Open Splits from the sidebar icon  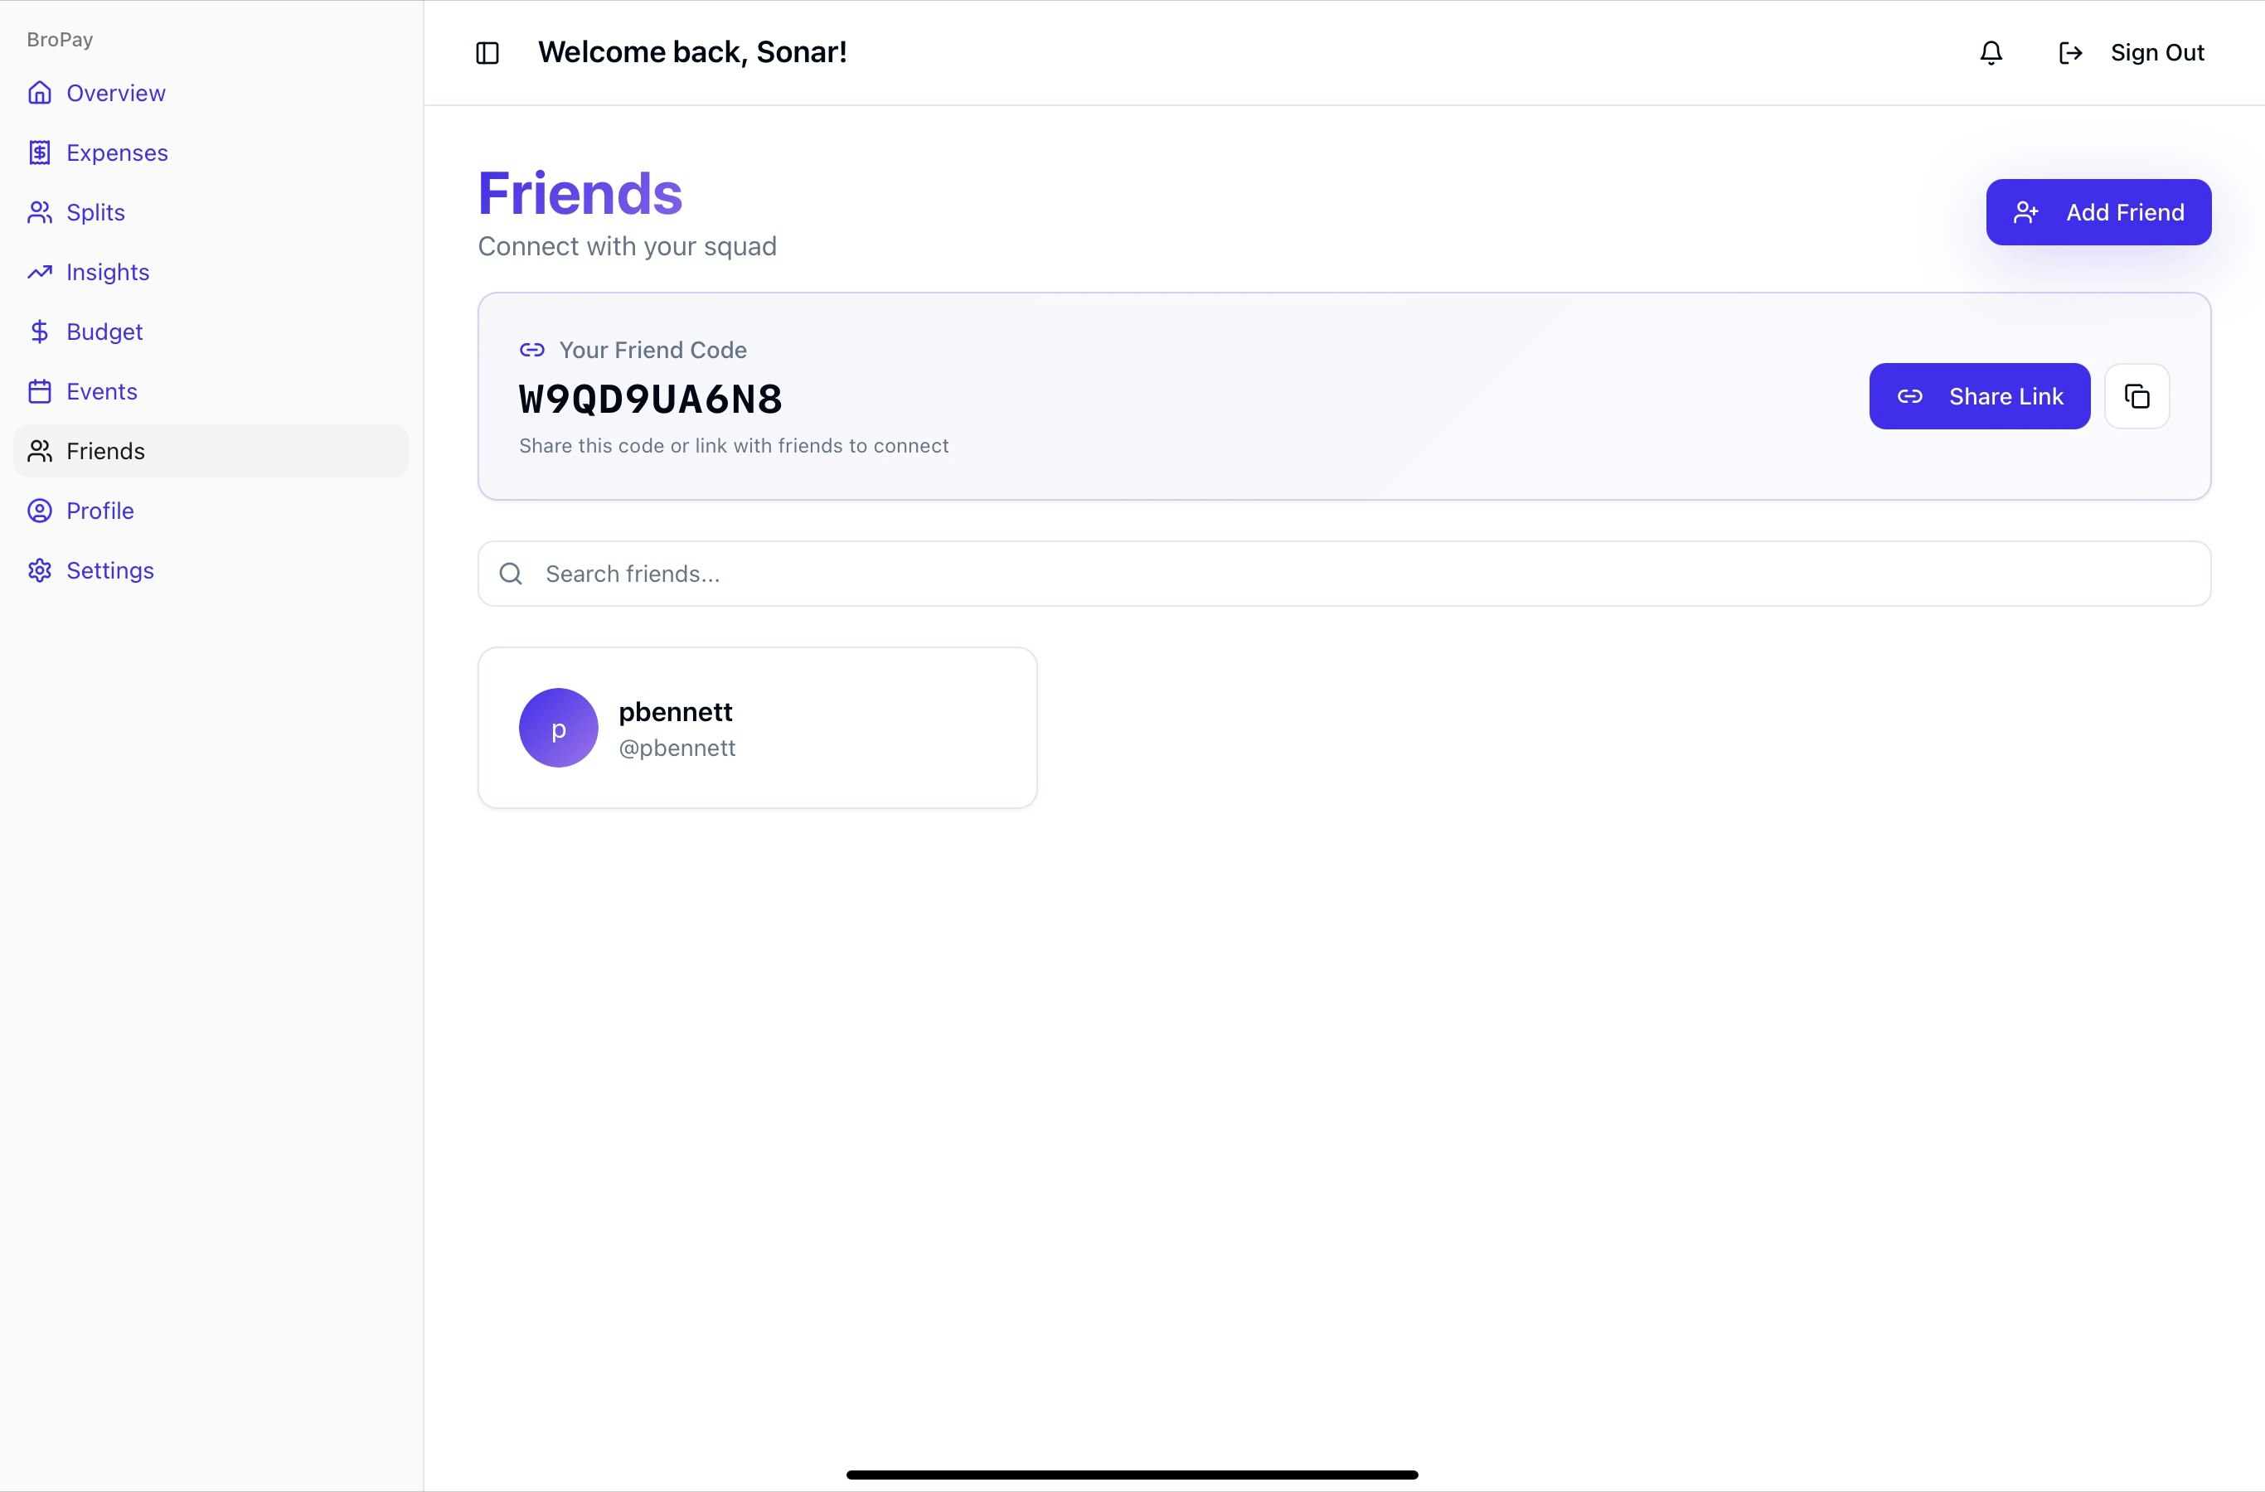point(39,212)
